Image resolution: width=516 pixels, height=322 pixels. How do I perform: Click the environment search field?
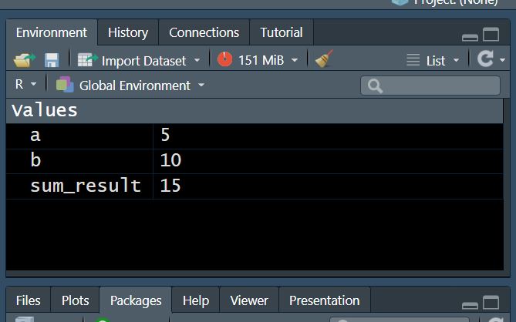(430, 86)
